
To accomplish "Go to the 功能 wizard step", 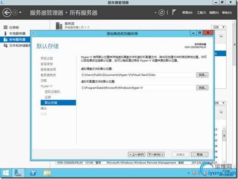I will (44, 80).
